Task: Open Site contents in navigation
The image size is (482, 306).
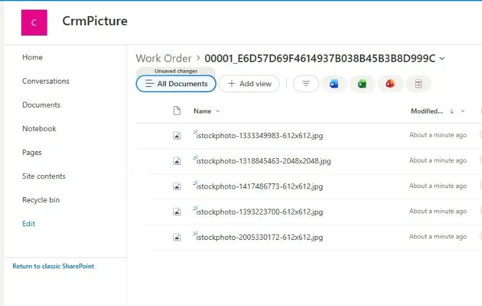Action: 43,176
